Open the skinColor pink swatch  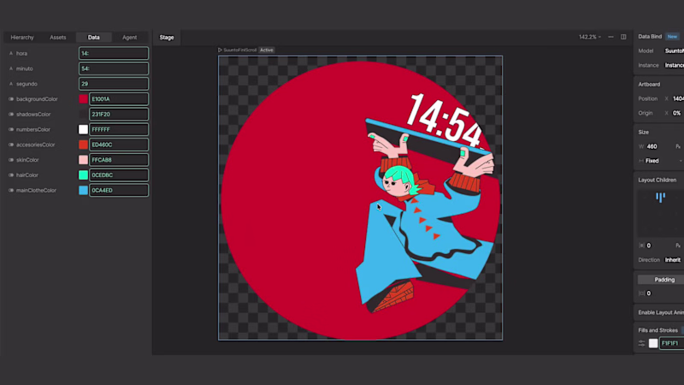83,160
